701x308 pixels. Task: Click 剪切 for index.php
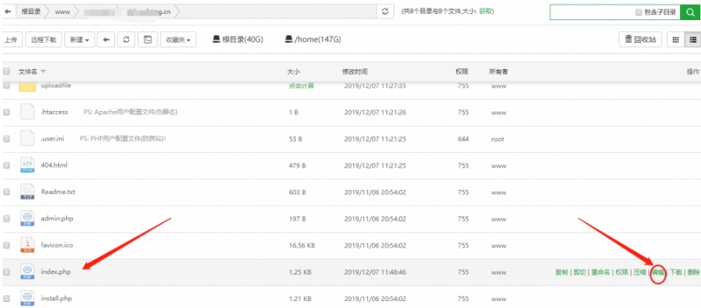point(579,272)
